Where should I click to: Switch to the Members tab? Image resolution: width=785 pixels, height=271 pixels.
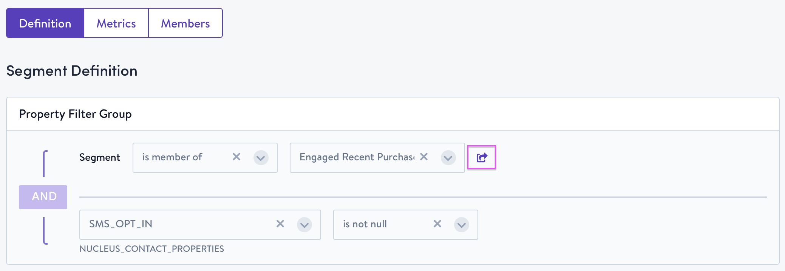pyautogui.click(x=185, y=23)
